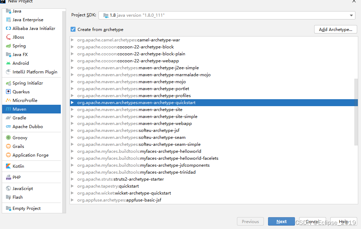Select maven-archetype-profiles row
The height and width of the screenshot is (229, 361).
click(214, 96)
